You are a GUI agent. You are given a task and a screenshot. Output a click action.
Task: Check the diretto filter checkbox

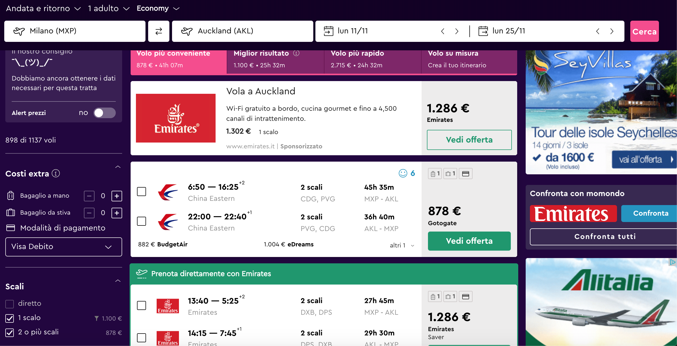click(x=10, y=304)
